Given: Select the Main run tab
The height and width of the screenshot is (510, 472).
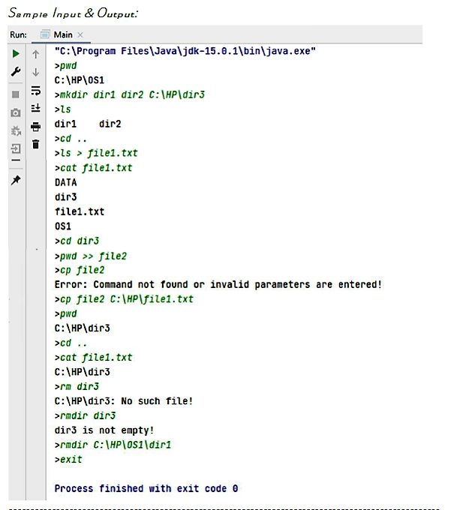Looking at the screenshot, I should tap(61, 34).
